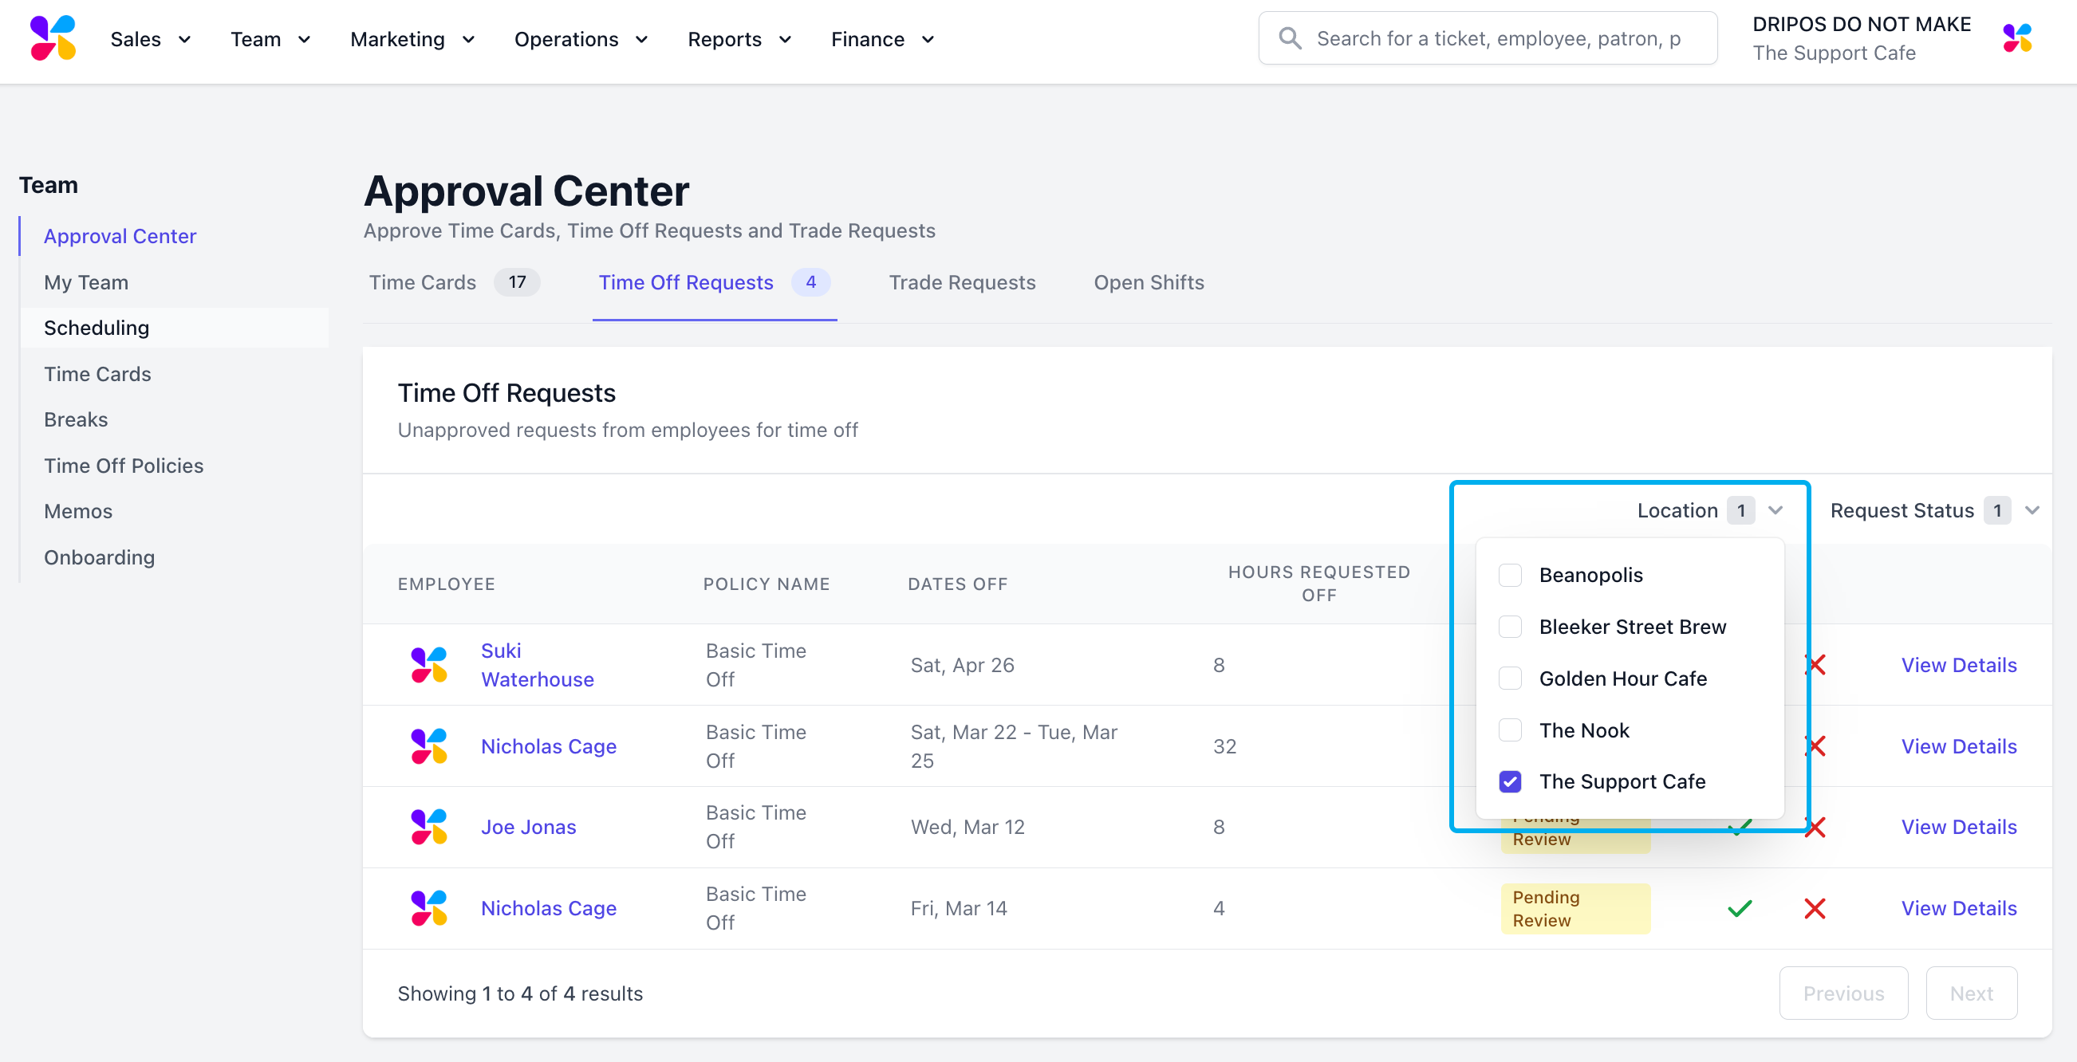Open the Trade Requests tab
This screenshot has width=2077, height=1062.
click(962, 282)
